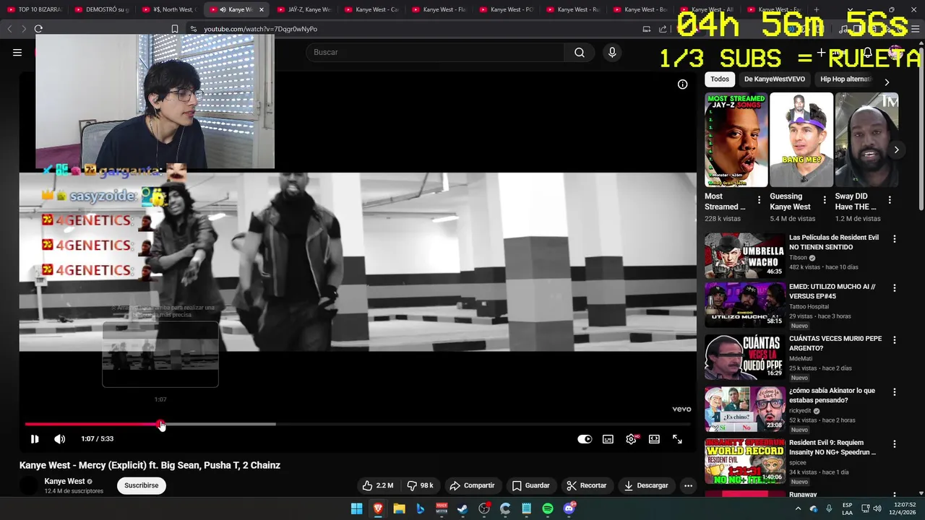This screenshot has height=520, width=925.
Task: Open cómo sabía Akinator video thumbnail
Action: (x=745, y=408)
